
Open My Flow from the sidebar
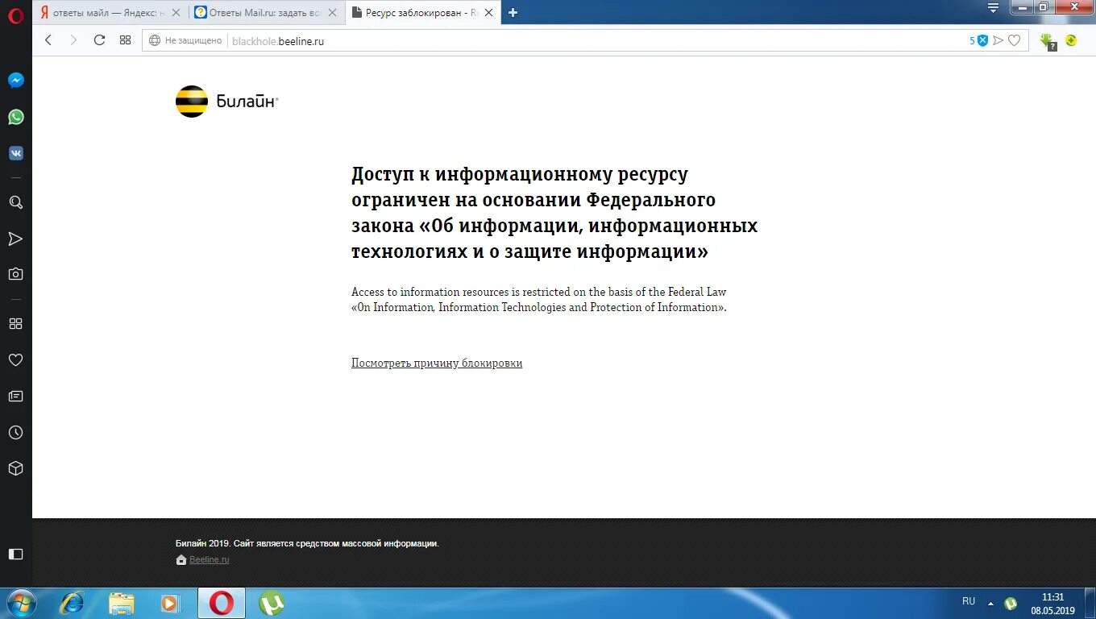click(16, 239)
